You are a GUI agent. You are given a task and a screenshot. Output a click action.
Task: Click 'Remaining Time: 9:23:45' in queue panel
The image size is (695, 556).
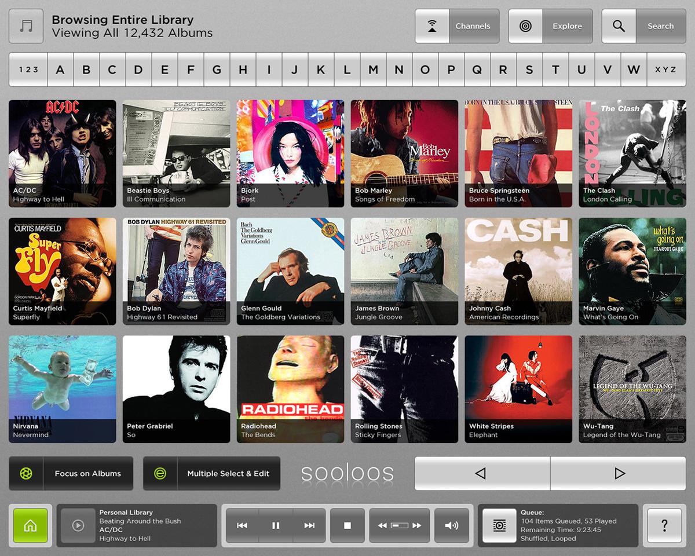tap(561, 530)
